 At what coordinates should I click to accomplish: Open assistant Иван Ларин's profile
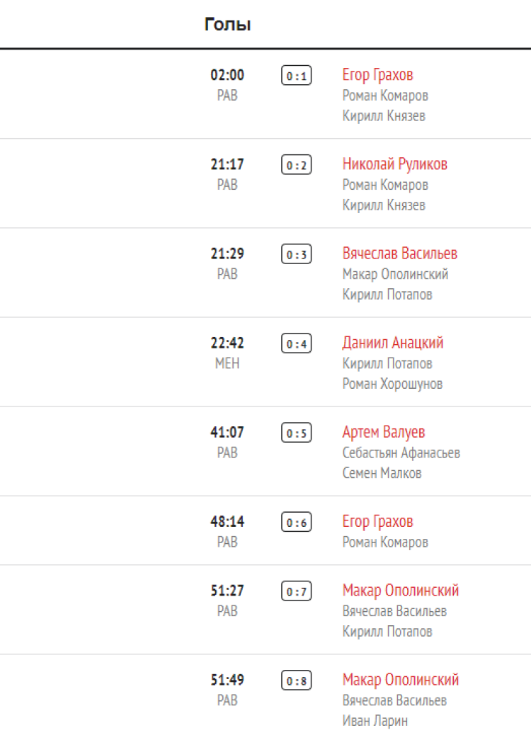click(x=375, y=721)
